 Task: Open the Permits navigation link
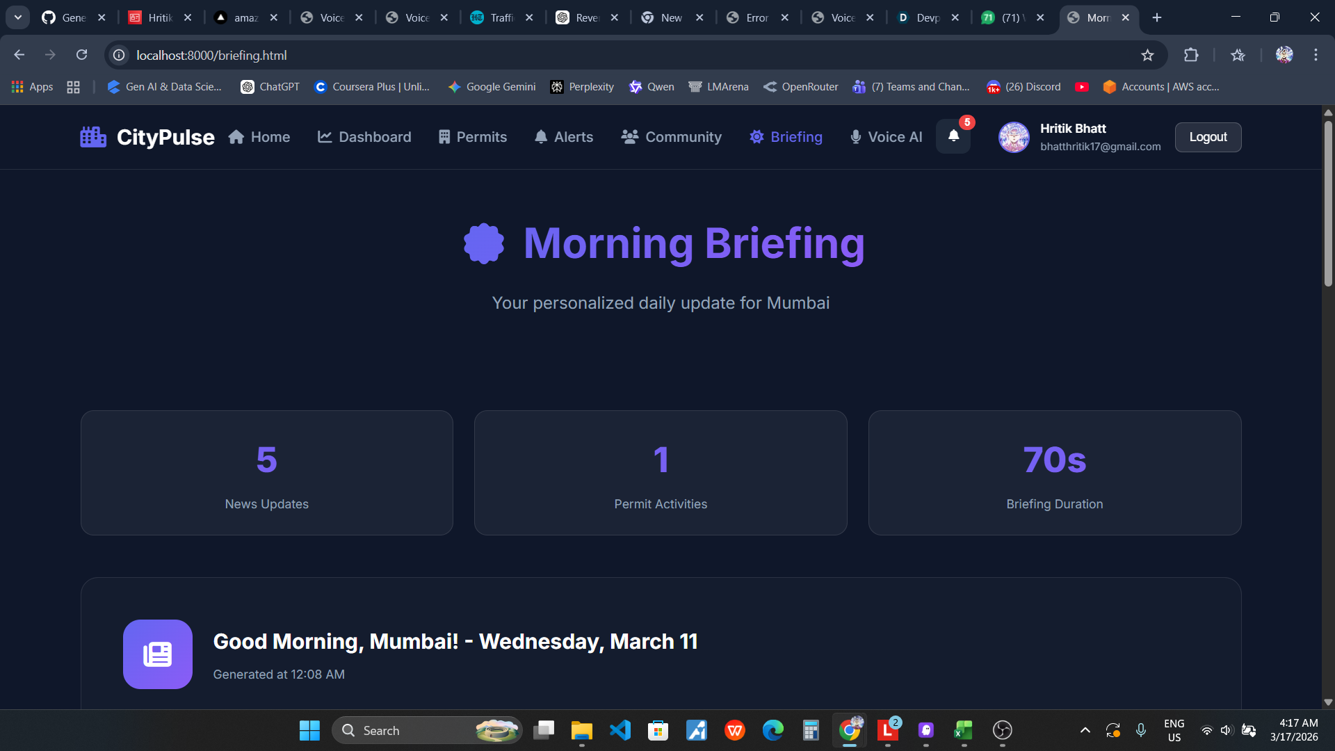point(473,137)
